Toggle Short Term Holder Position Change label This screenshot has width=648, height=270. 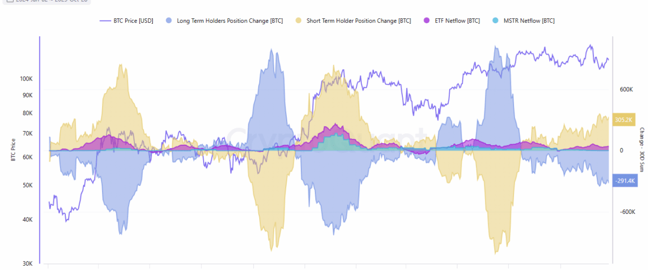pos(359,21)
